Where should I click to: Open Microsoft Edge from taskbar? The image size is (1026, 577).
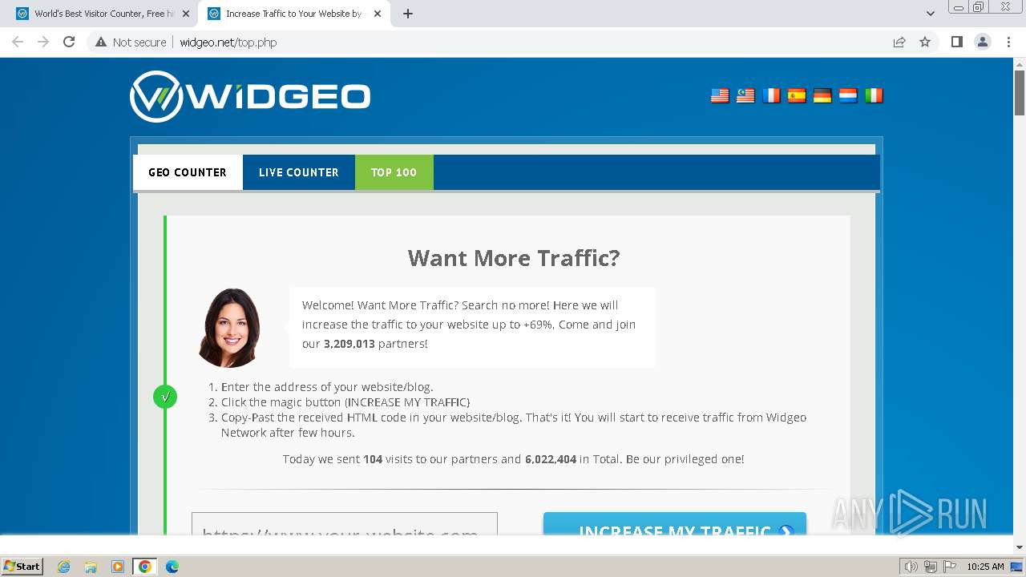172,567
